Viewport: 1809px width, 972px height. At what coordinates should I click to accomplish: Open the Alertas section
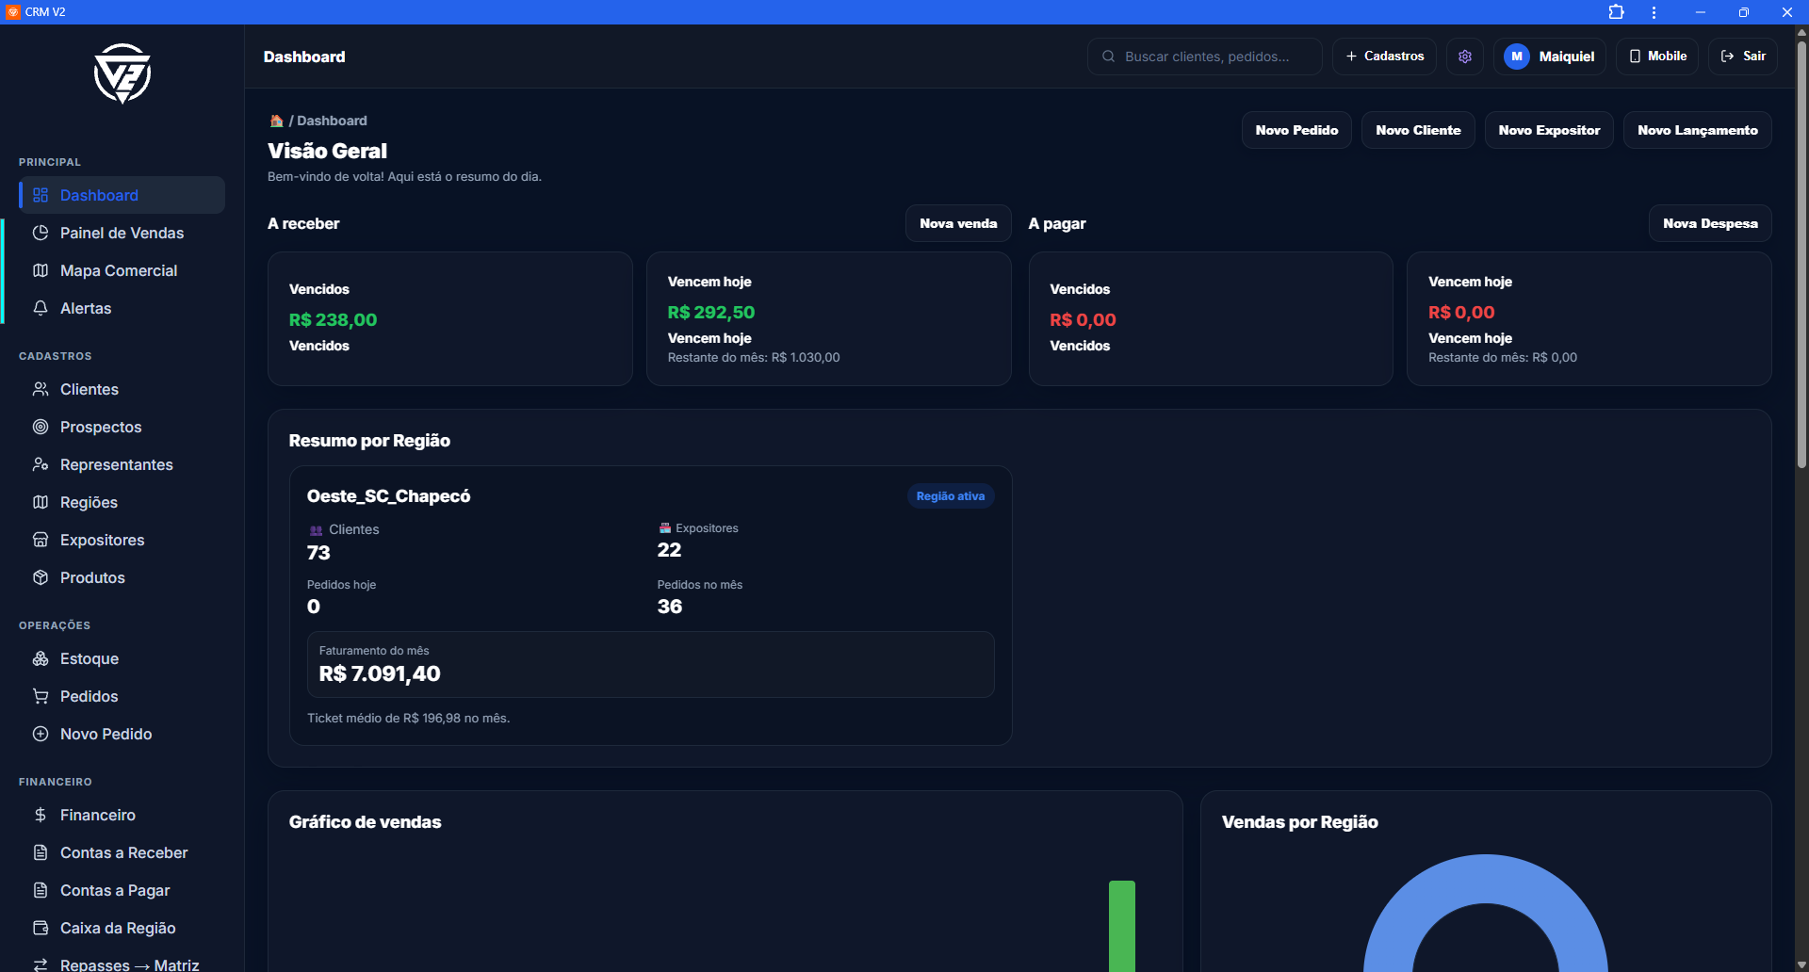pos(122,308)
